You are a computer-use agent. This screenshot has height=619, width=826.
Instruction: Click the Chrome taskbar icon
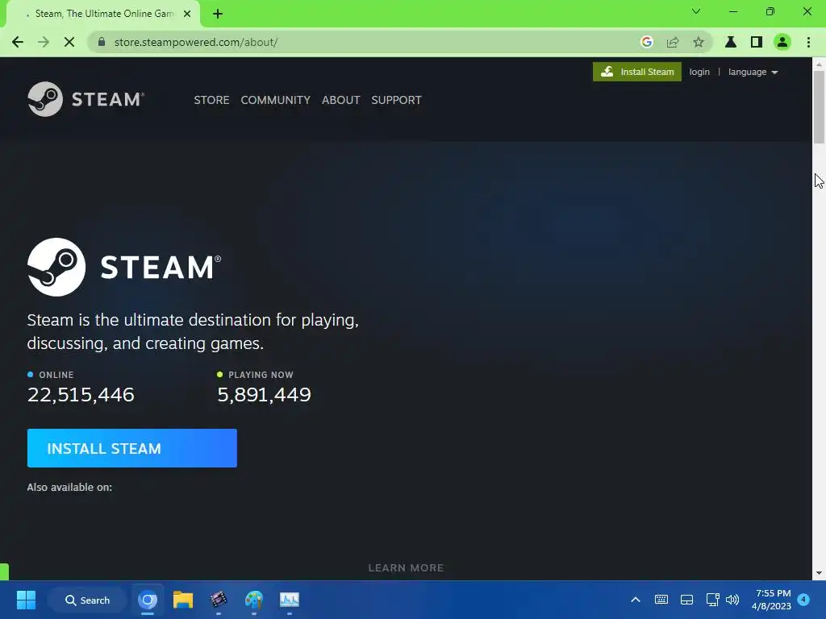click(x=148, y=600)
